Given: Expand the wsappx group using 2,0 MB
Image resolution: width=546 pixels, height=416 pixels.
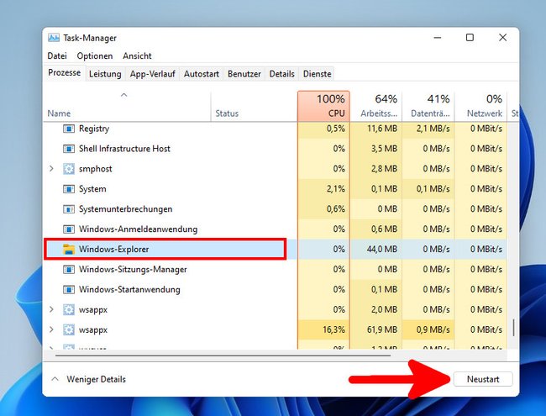Looking at the screenshot, I should coord(51,310).
